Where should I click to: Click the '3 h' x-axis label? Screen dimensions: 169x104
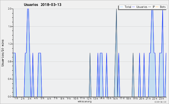(x=29, y=98)
